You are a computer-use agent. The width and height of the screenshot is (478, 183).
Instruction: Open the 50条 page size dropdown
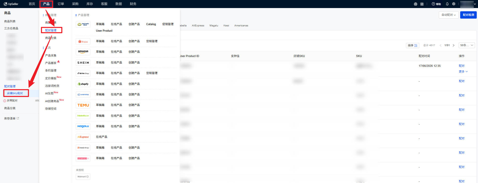(467, 45)
